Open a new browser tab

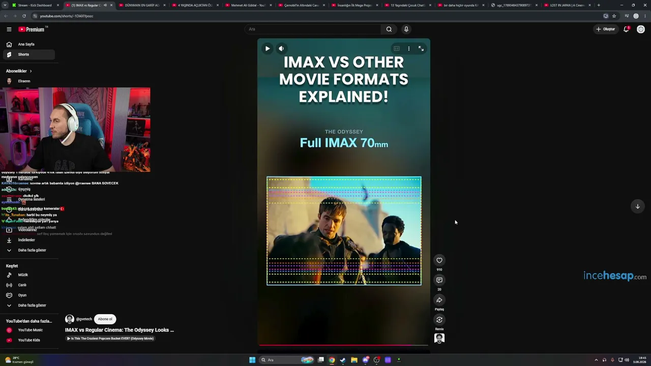(599, 5)
